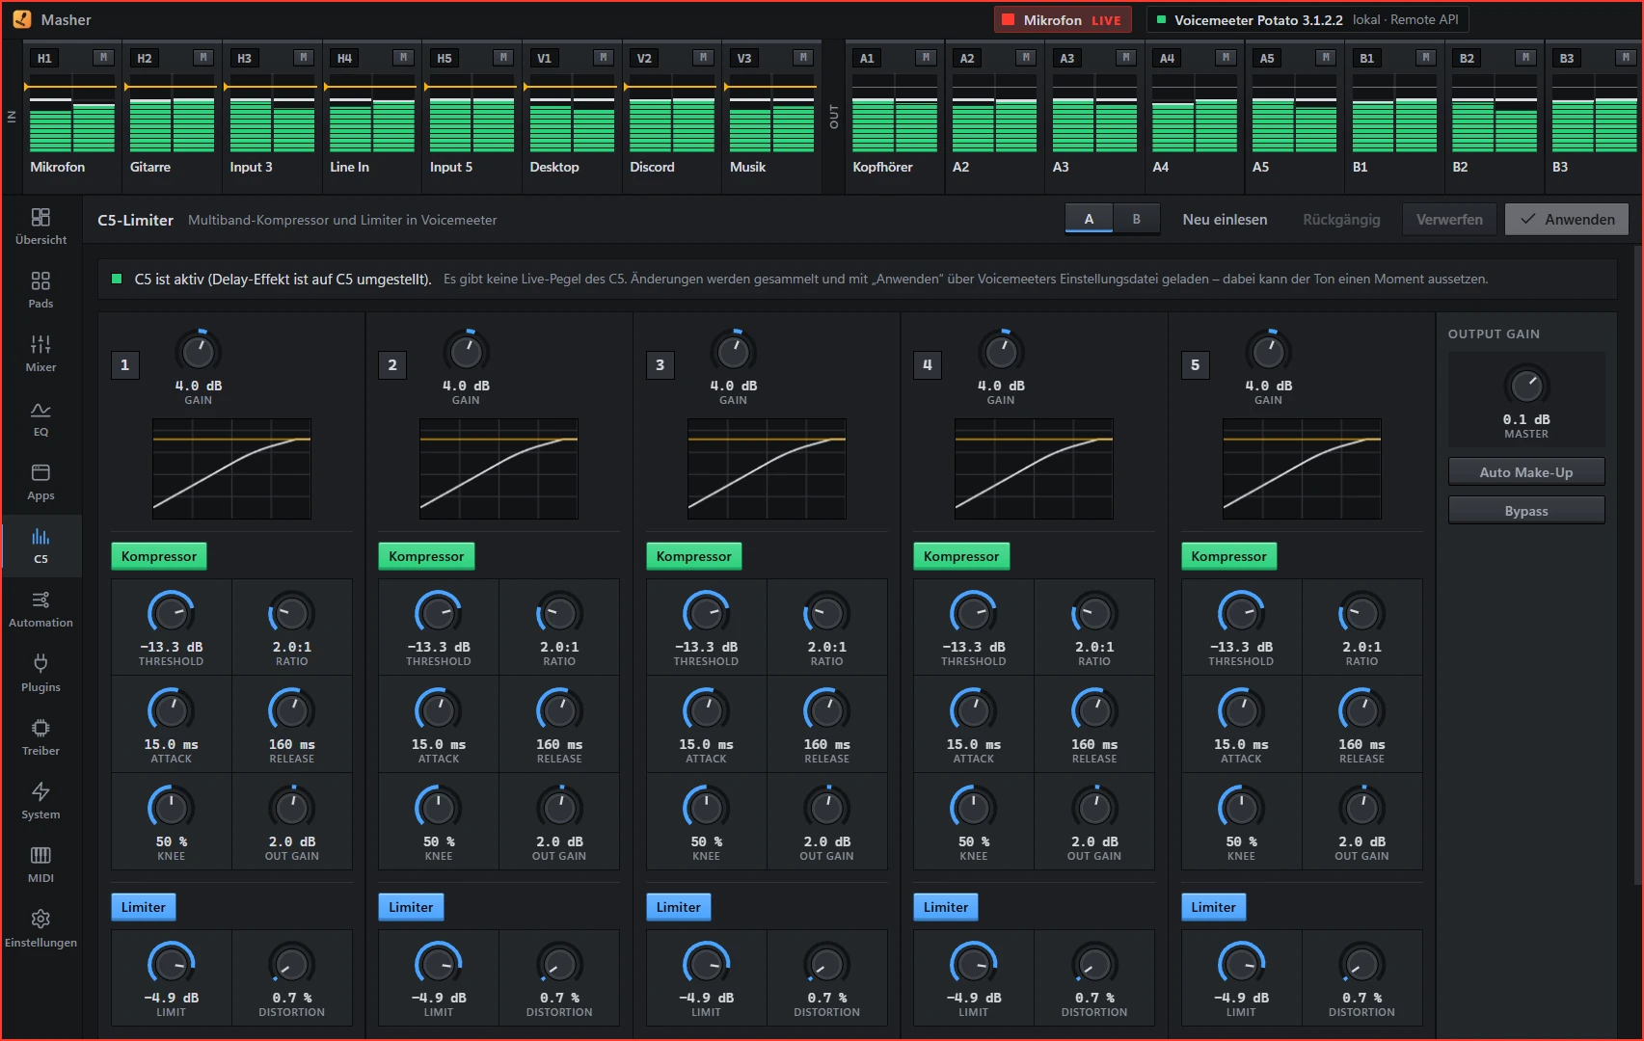Click the Auto Make-Up button
1644x1041 pixels.
(x=1526, y=472)
